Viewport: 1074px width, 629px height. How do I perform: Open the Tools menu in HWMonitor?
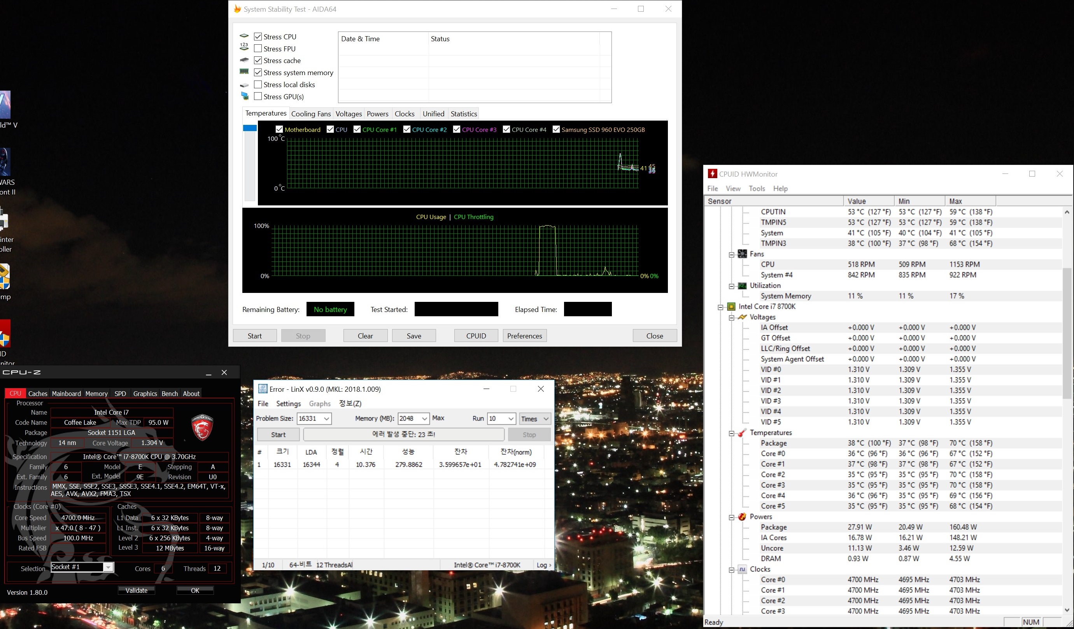pyautogui.click(x=757, y=188)
